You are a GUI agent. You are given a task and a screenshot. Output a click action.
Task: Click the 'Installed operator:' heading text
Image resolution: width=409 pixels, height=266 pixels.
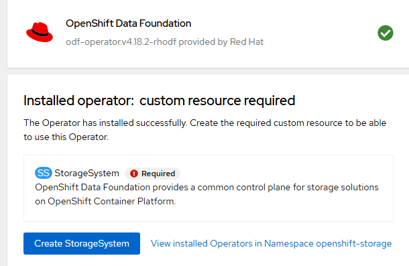pyautogui.click(x=78, y=101)
